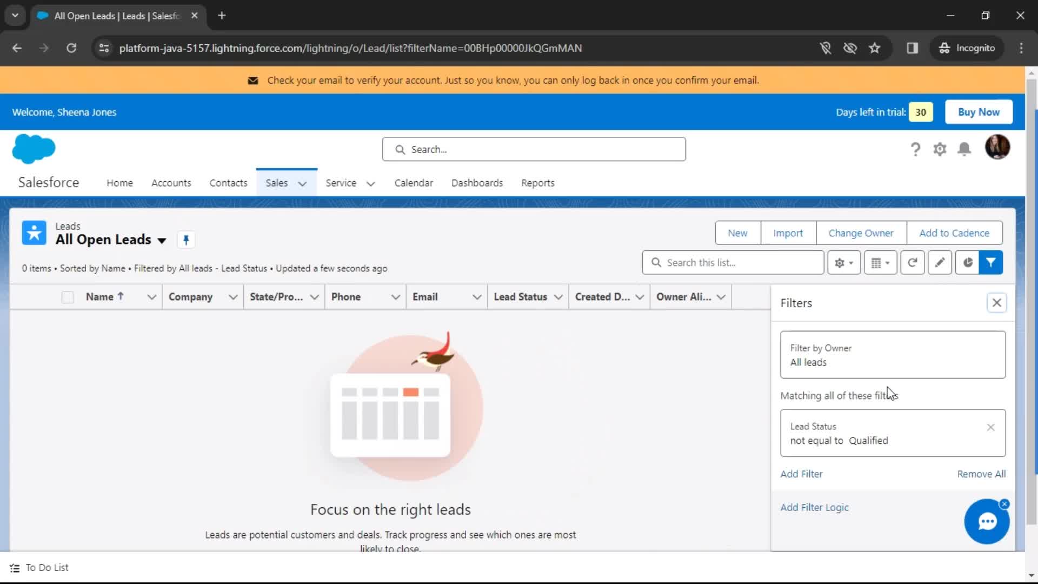This screenshot has width=1038, height=584.
Task: Open List View Controls gear menu
Action: [x=843, y=263]
